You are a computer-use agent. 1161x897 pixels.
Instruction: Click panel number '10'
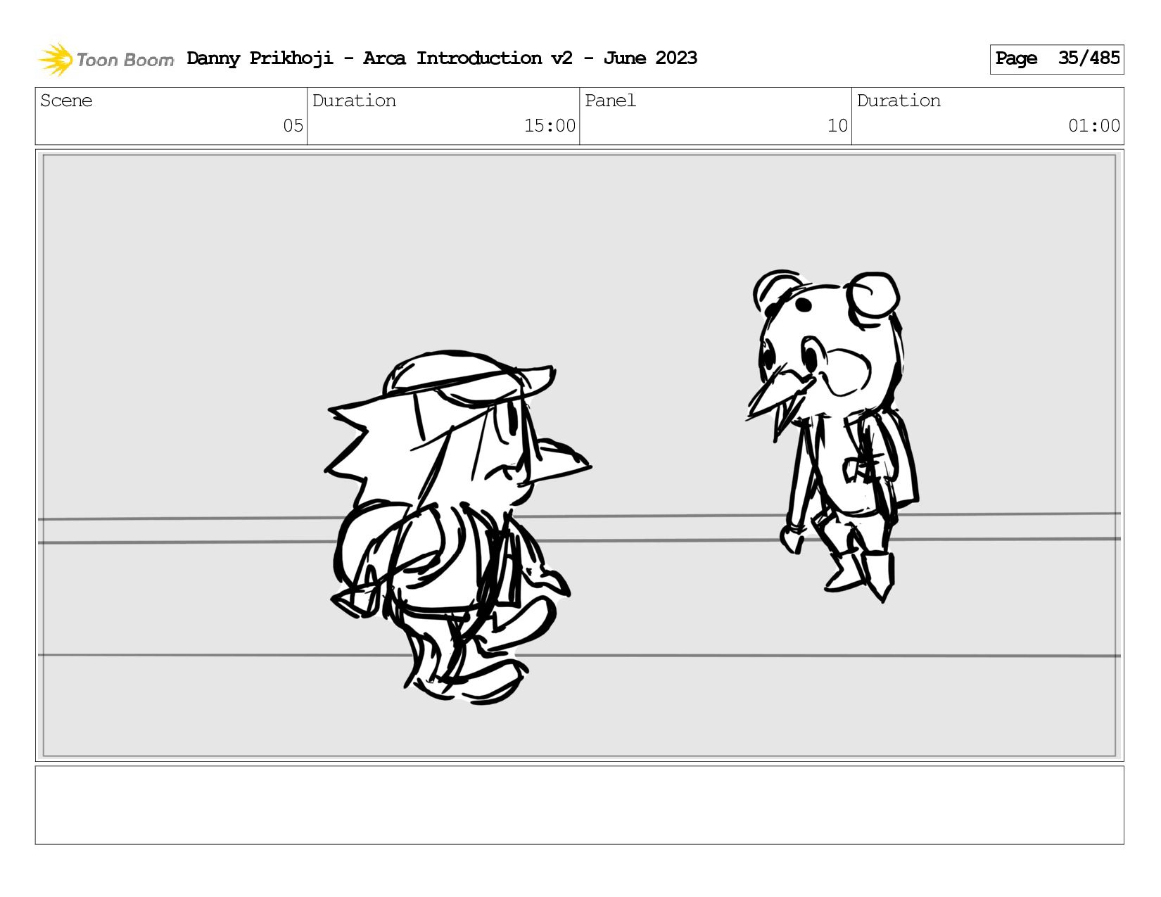837,126
